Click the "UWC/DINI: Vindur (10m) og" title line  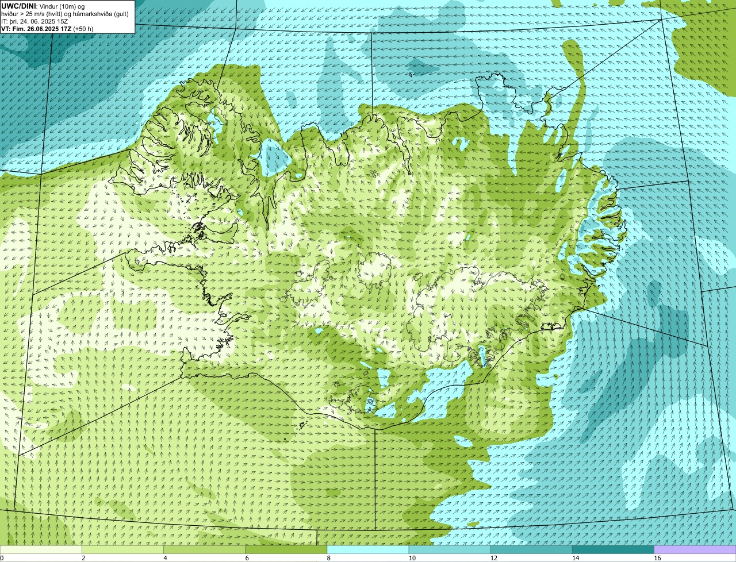coord(43,6)
